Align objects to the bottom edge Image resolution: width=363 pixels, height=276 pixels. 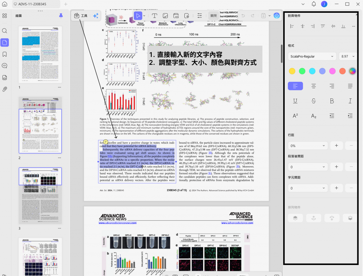coord(343,26)
